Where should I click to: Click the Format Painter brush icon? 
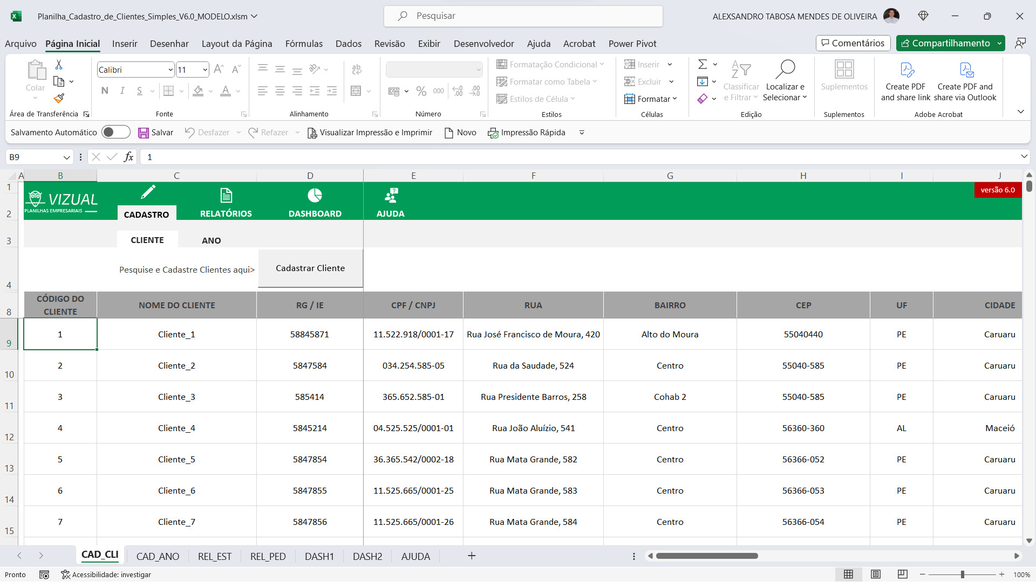pos(59,99)
